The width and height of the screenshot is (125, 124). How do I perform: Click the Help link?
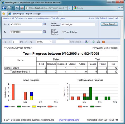[117, 18]
